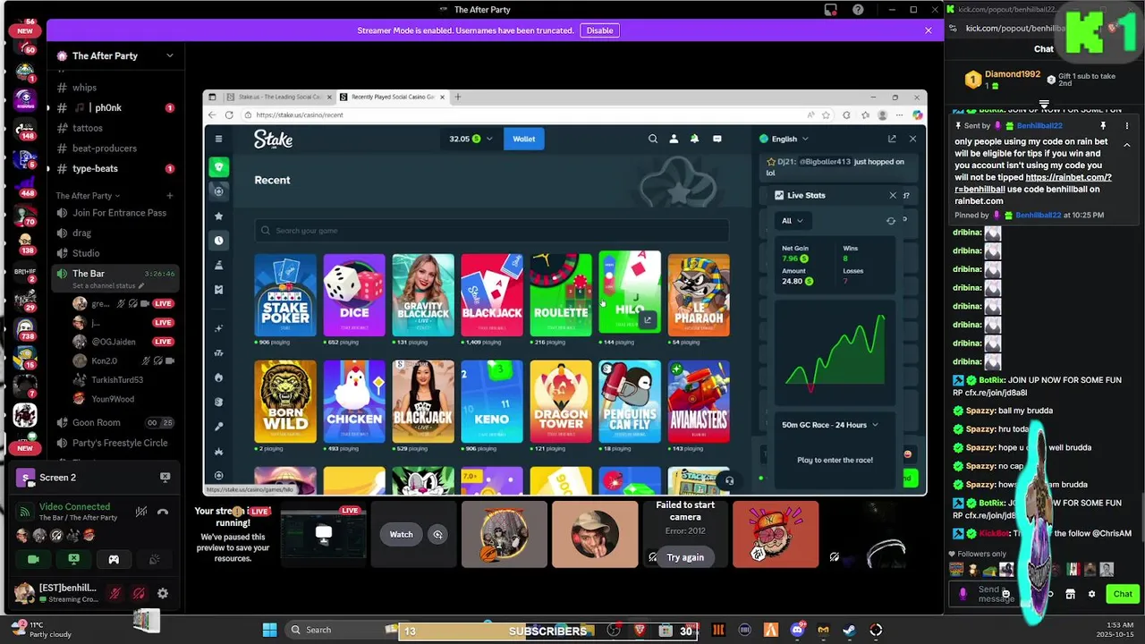
Task: Go back in the Stake browser window
Action: [212, 114]
